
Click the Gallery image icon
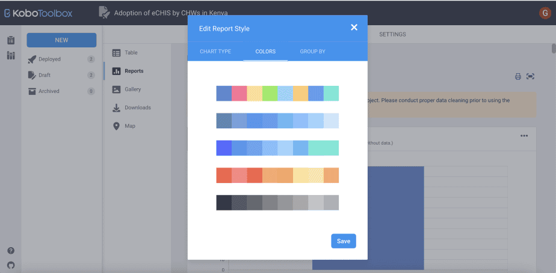click(x=116, y=89)
